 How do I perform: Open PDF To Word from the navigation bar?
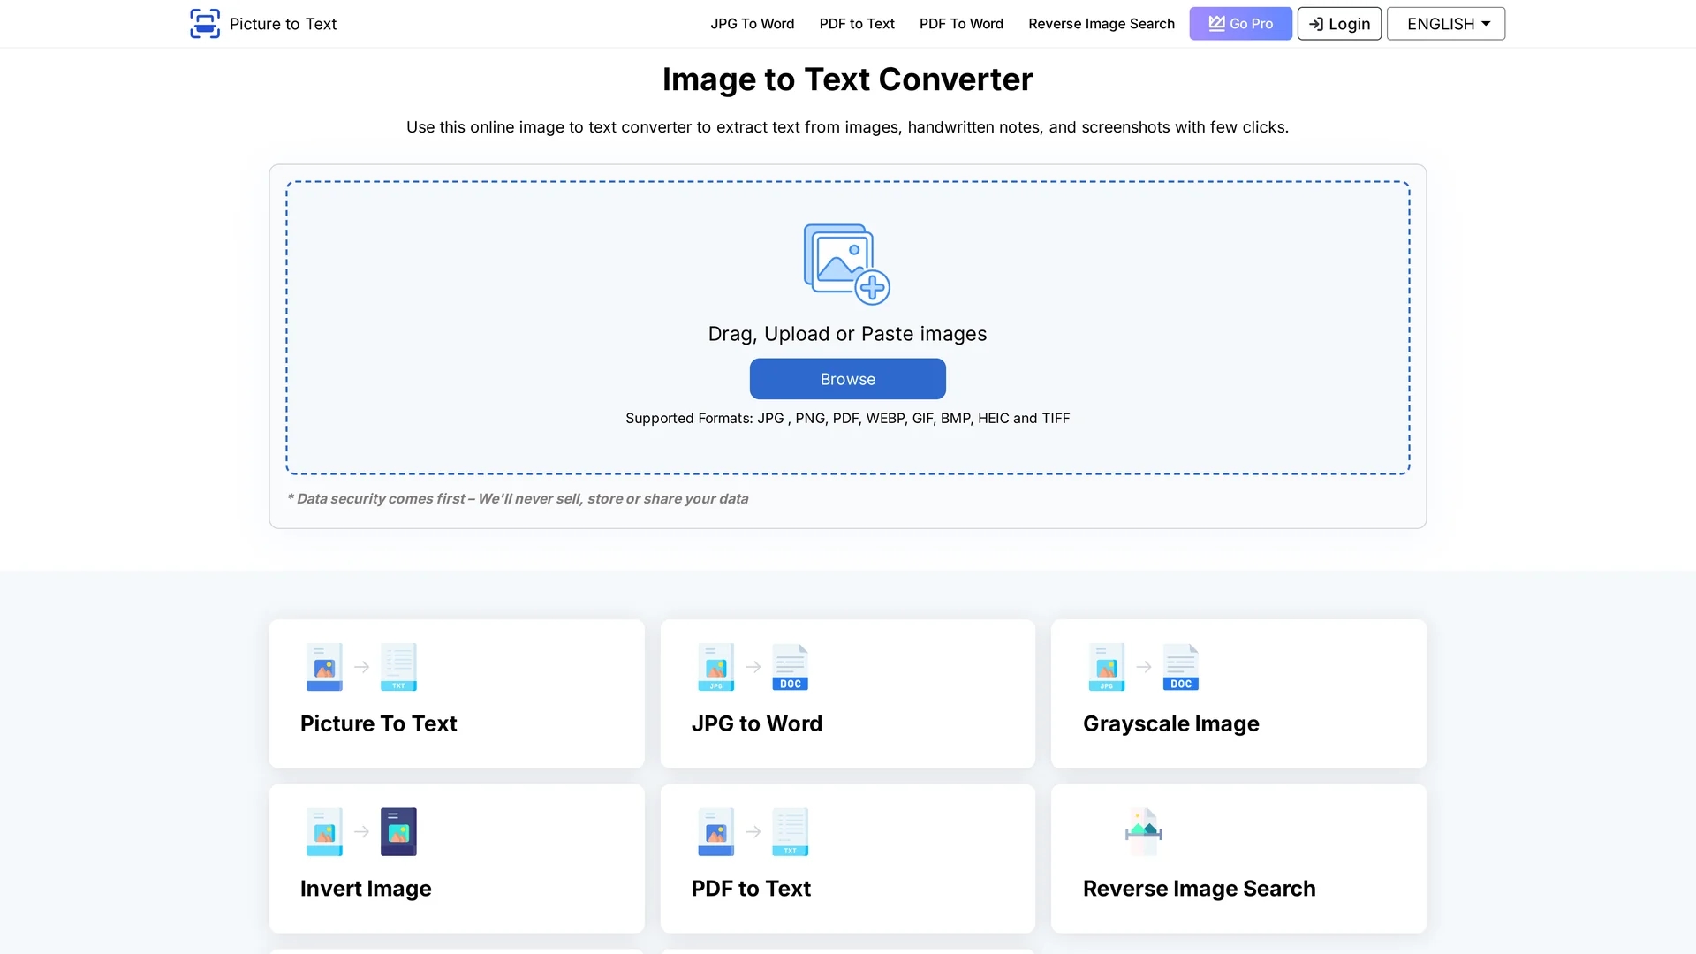(x=961, y=24)
